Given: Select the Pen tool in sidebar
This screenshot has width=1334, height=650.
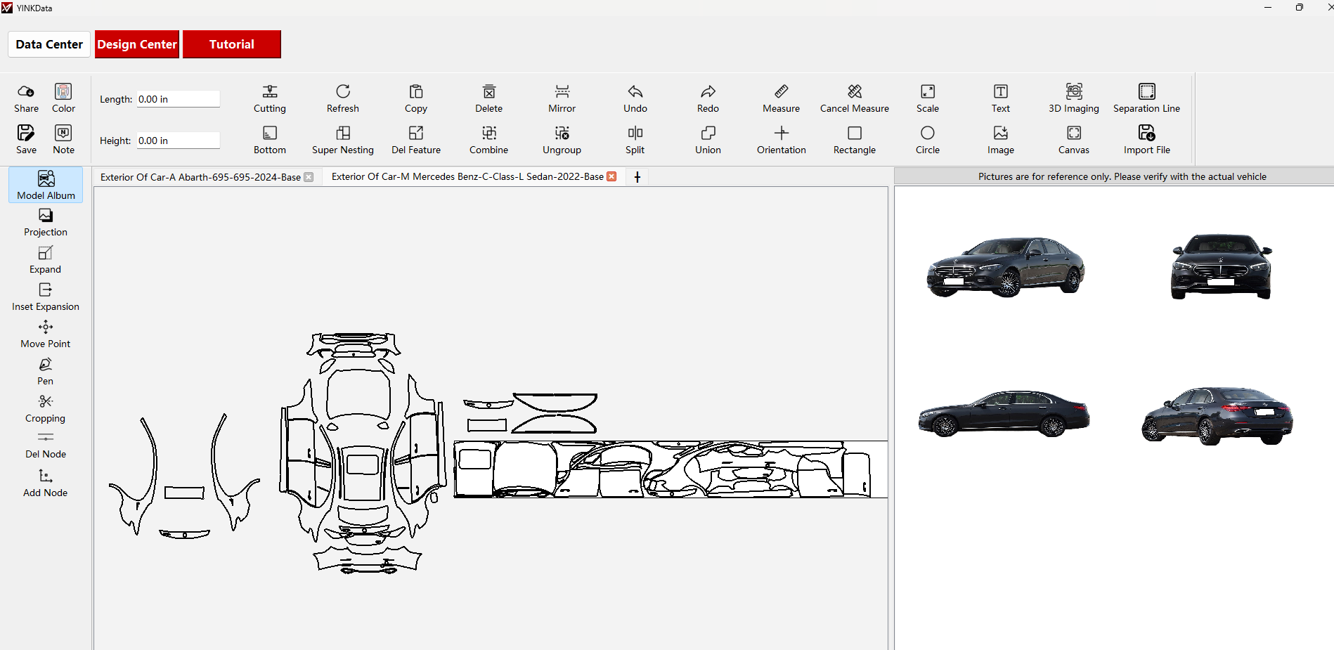Looking at the screenshot, I should 46,365.
